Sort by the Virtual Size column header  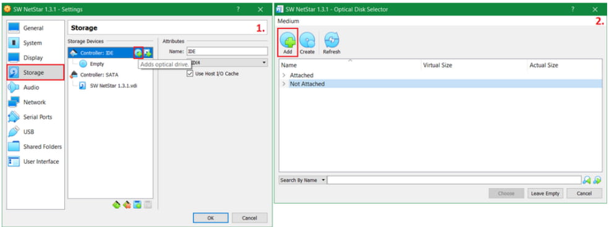click(474, 66)
